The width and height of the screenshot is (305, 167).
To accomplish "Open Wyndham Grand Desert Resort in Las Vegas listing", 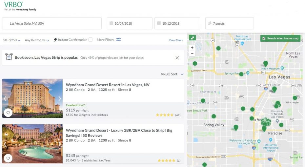I will (x=108, y=85).
